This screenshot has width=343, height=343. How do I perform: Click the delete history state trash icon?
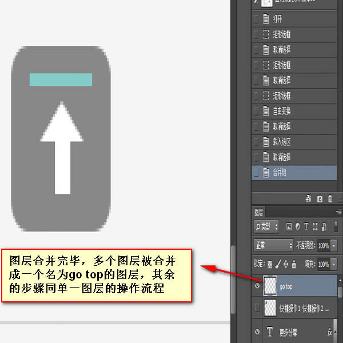click(330, 199)
